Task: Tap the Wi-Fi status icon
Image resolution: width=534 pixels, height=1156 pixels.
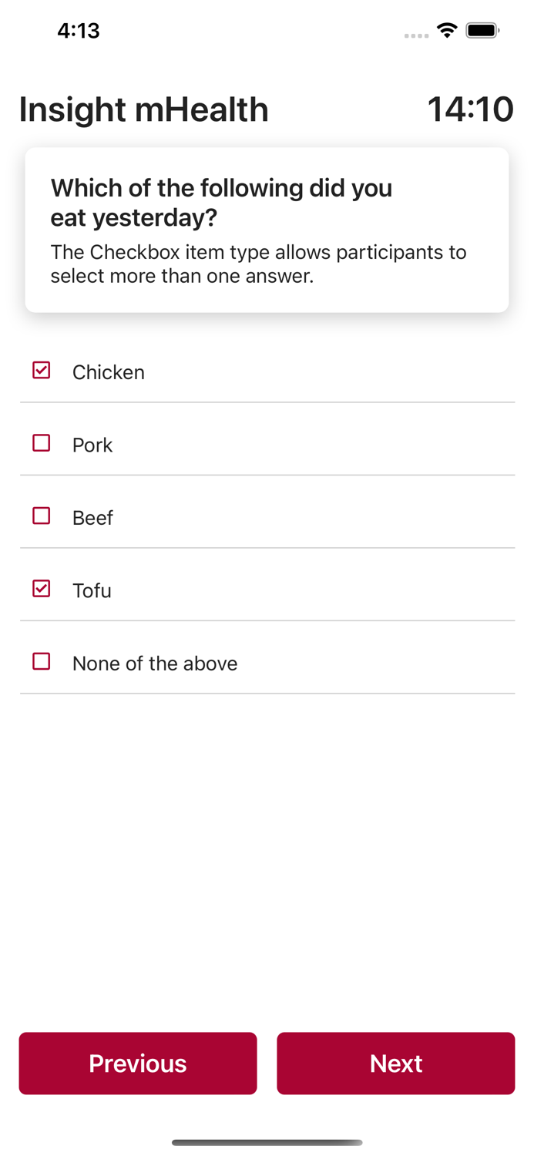Action: pos(446,31)
